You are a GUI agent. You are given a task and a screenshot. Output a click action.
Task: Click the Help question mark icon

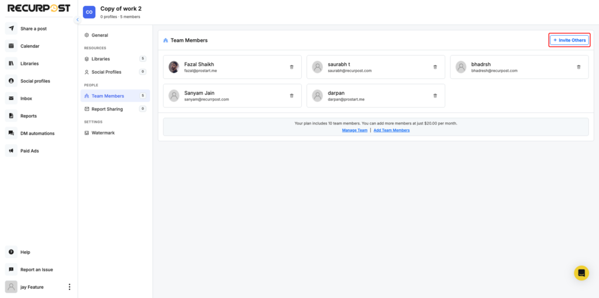(11, 252)
